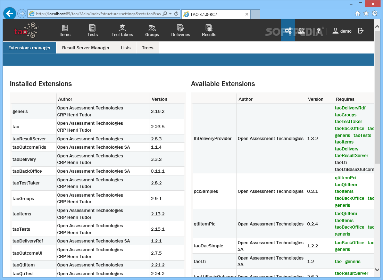Close the TAO 3.1.0-RC7 browser tab
This screenshot has width=383, height=280.
(x=247, y=14)
